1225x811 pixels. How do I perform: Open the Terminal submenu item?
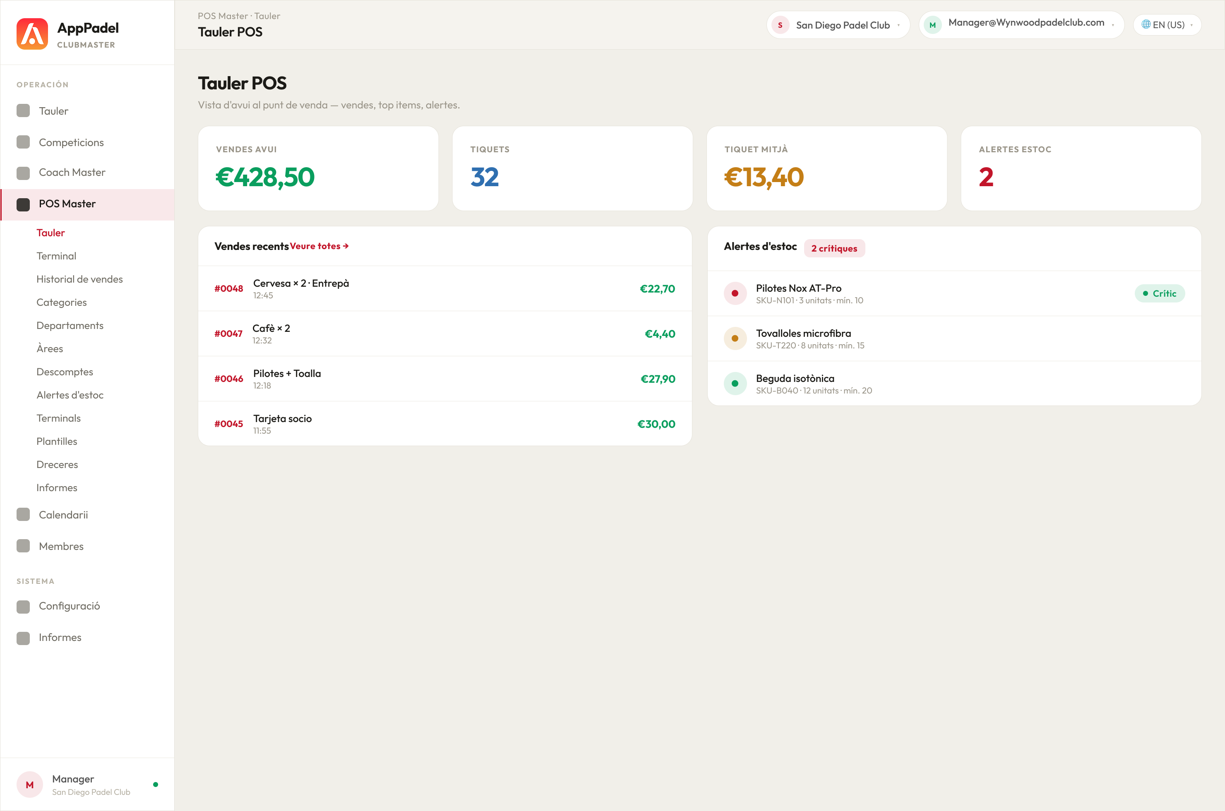point(56,256)
